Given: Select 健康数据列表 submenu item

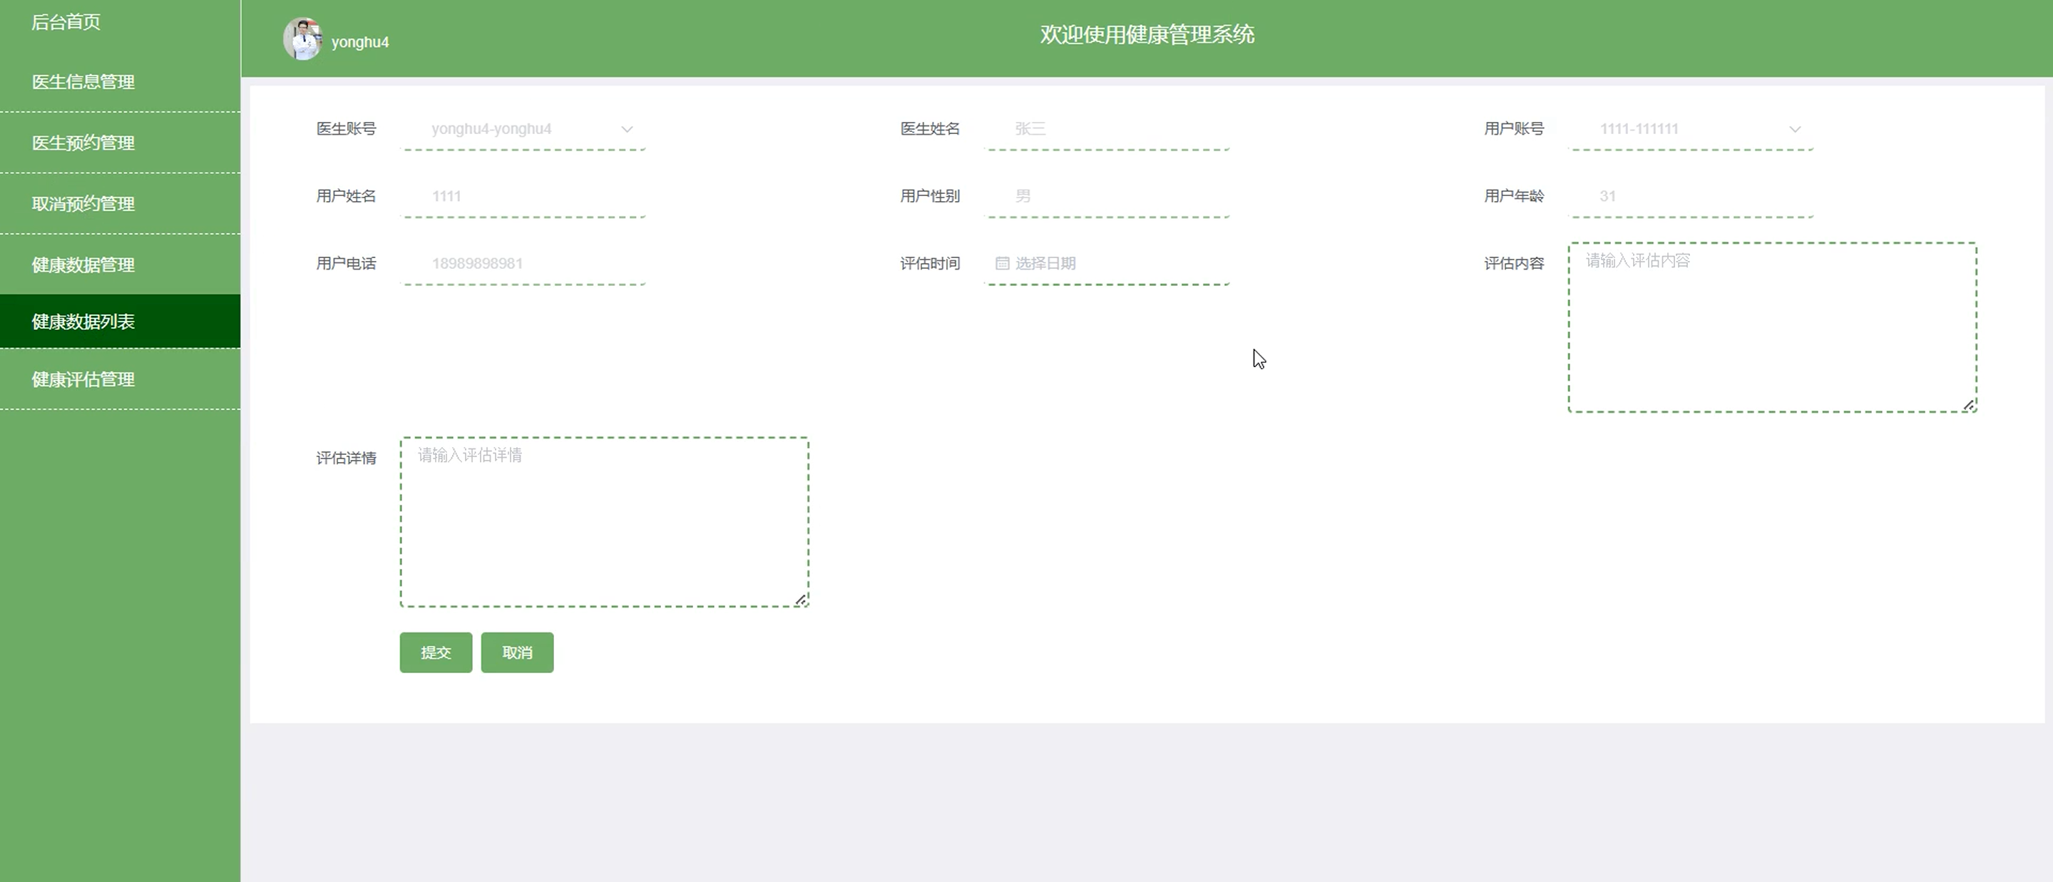Looking at the screenshot, I should click(x=83, y=322).
